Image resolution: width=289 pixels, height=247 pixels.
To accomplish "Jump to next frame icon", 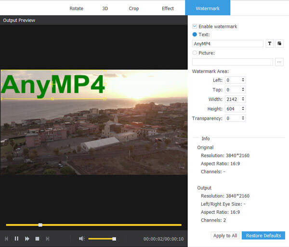I will [47, 238].
